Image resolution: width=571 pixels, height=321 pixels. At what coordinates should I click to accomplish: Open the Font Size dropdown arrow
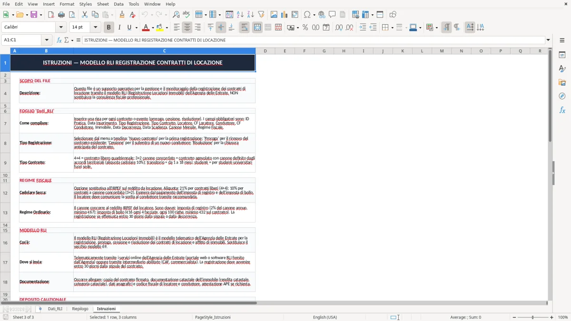tap(96, 28)
